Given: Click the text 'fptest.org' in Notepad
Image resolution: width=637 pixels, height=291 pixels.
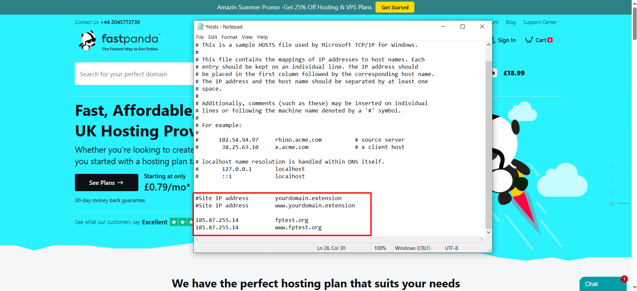Looking at the screenshot, I should (292, 220).
